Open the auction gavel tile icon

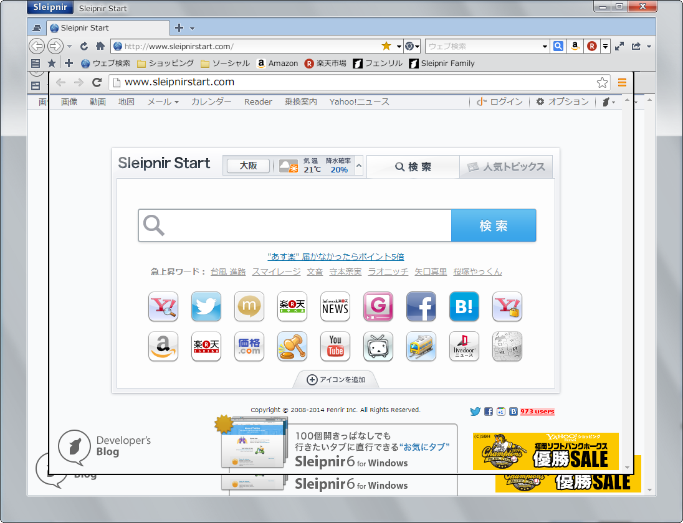(292, 346)
